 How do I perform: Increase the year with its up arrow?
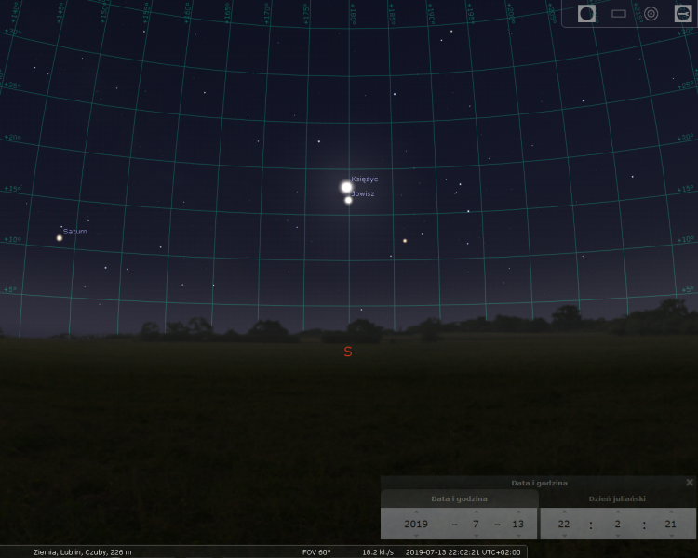tap(416, 511)
